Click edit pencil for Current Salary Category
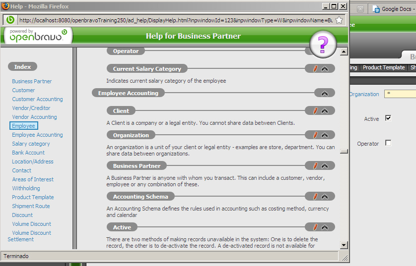This screenshot has width=416, height=266. click(315, 69)
